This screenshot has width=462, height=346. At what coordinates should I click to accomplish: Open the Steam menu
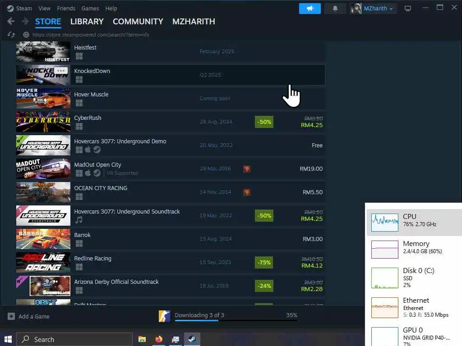click(x=24, y=8)
